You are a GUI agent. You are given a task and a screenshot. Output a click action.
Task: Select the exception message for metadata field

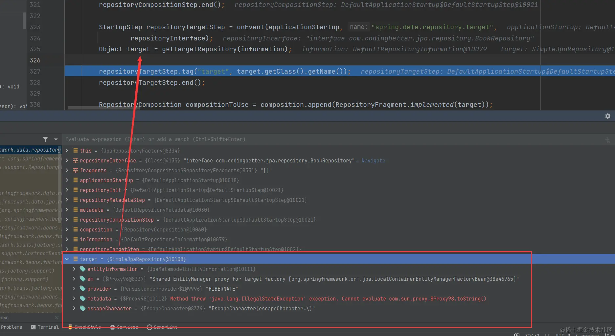328,299
